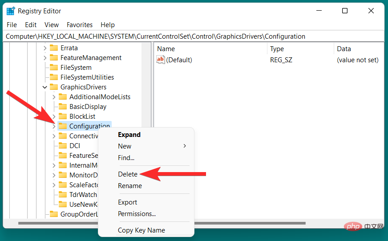The image size is (388, 241).
Task: Open the Favorites menu
Action: [x=80, y=25]
